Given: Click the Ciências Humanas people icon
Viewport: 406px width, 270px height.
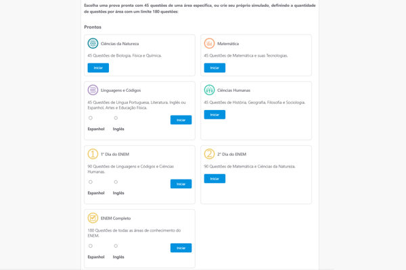Looking at the screenshot, I should 209,90.
